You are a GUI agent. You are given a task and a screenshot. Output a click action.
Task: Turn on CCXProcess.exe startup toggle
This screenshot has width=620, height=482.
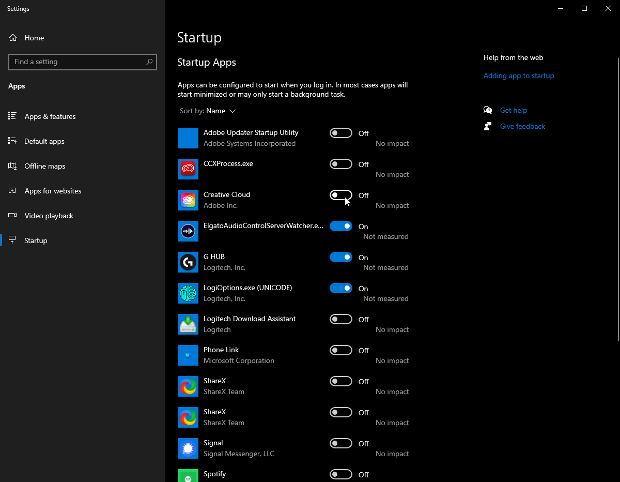pyautogui.click(x=341, y=164)
